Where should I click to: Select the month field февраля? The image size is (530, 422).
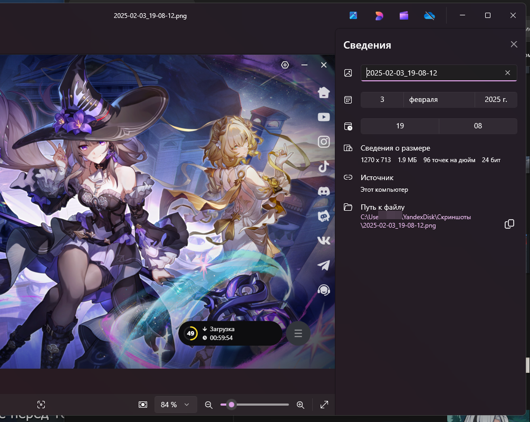(439, 99)
